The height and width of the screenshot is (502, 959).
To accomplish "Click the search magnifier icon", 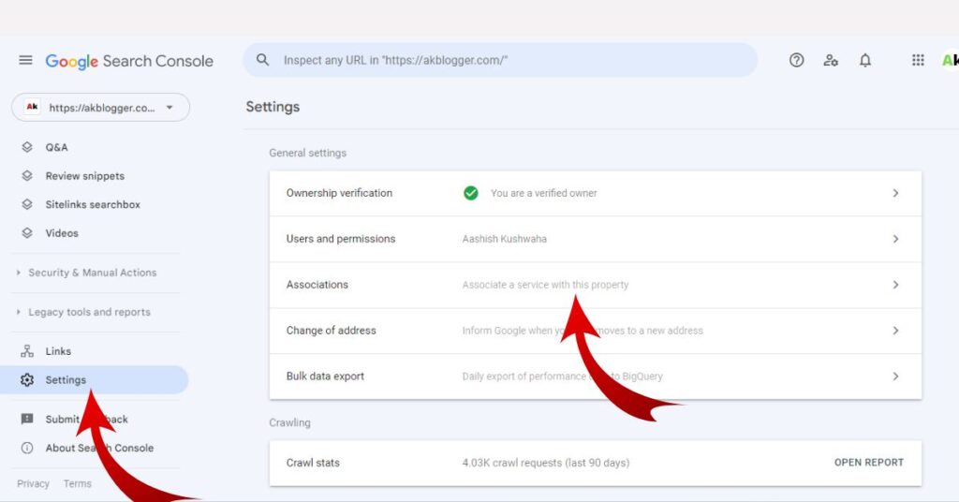I will pos(262,60).
